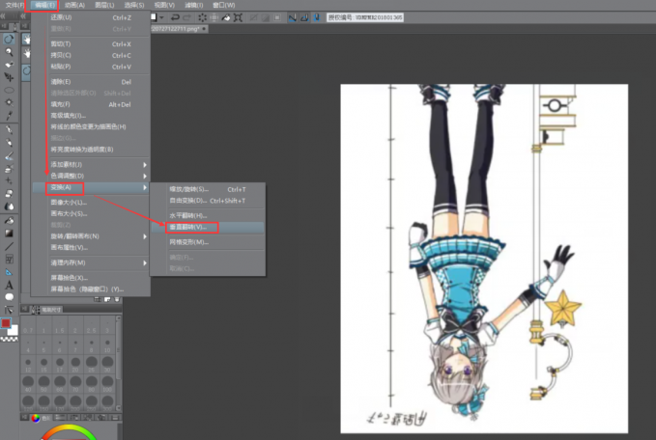Open dropdown arrow beside white square in command bar
The image size is (656, 440).
[161, 17]
